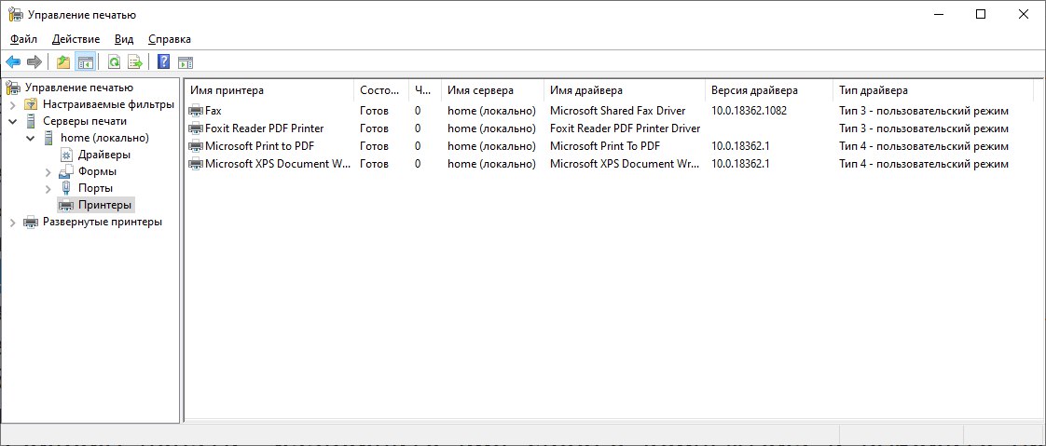Click home (локально) cell in XPS row
This screenshot has width=1046, height=446.
[491, 163]
